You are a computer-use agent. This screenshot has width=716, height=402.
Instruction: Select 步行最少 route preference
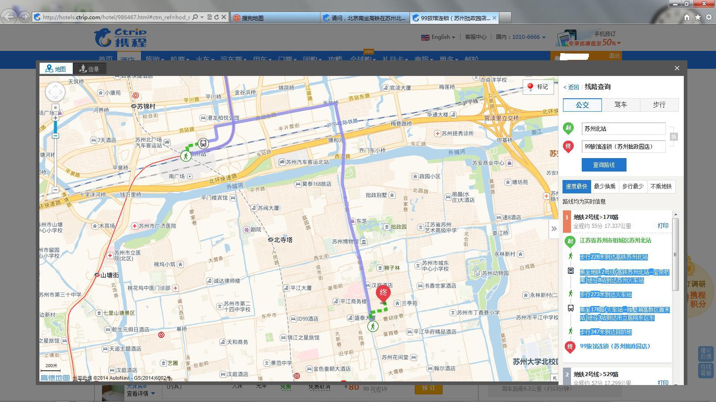pyautogui.click(x=632, y=186)
